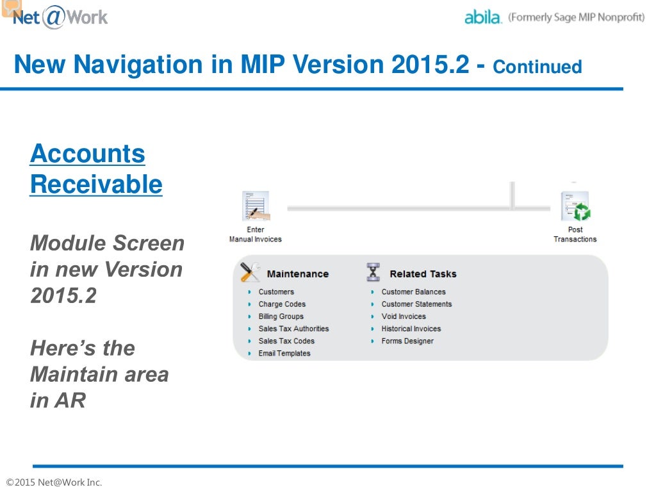Click the ©2015 Net@Work Inc. footer text
Screen dimensions: 656x492
pyautogui.click(x=54, y=482)
